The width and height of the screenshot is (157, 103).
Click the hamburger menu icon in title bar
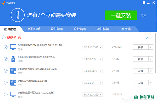[x=144, y=3]
